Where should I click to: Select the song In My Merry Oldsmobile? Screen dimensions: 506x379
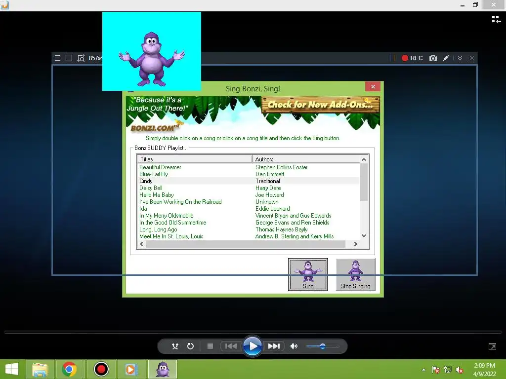[x=166, y=216]
